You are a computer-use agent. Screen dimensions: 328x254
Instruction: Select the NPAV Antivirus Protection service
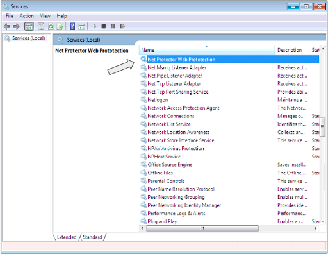[176, 148]
